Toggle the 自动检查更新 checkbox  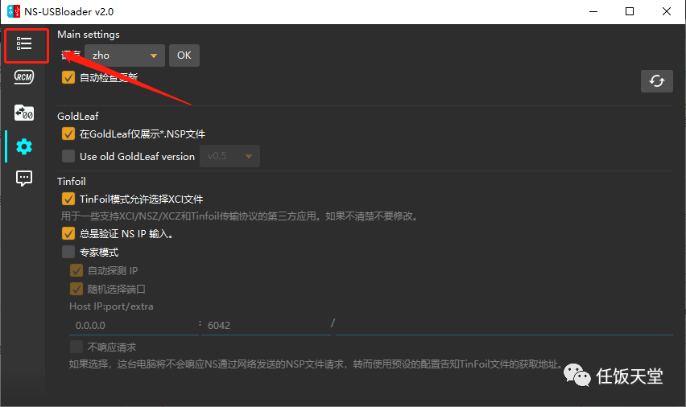point(68,77)
